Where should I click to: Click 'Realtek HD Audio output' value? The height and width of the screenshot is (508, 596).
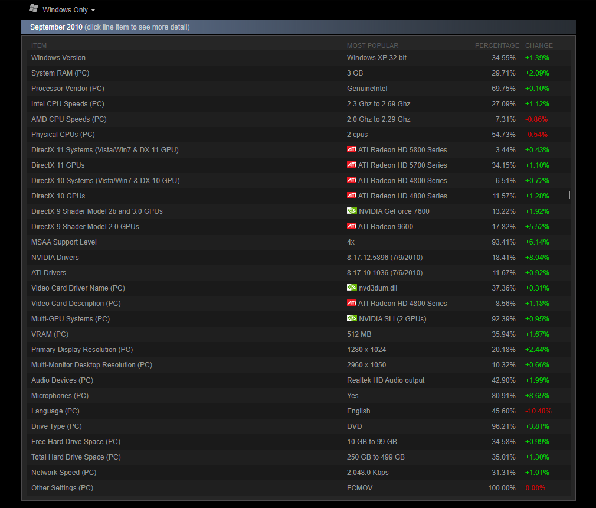386,380
